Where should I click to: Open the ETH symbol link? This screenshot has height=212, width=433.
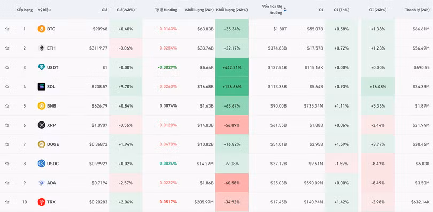[51, 48]
